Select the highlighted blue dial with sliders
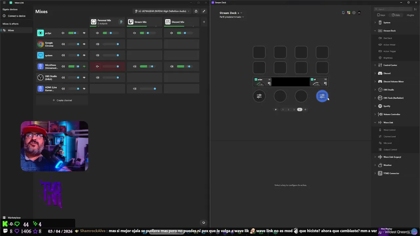Image resolution: width=420 pixels, height=236 pixels. coord(322,96)
